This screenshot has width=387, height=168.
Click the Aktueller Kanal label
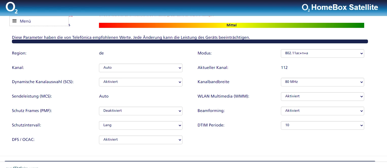click(x=213, y=68)
